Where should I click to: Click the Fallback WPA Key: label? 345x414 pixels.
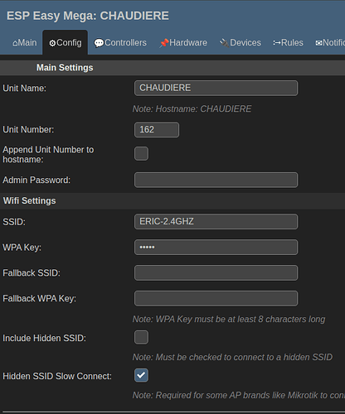[39, 299]
